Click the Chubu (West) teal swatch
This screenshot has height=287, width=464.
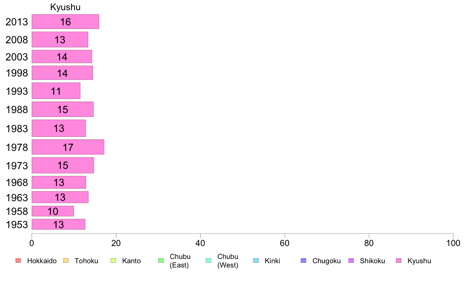pos(208,260)
